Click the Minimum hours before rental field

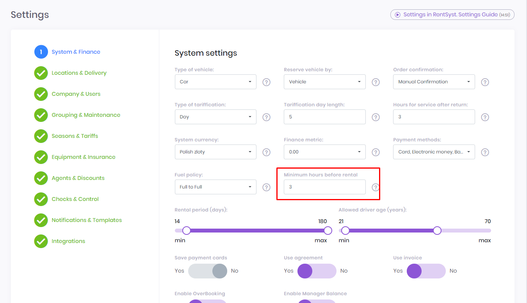click(x=325, y=187)
